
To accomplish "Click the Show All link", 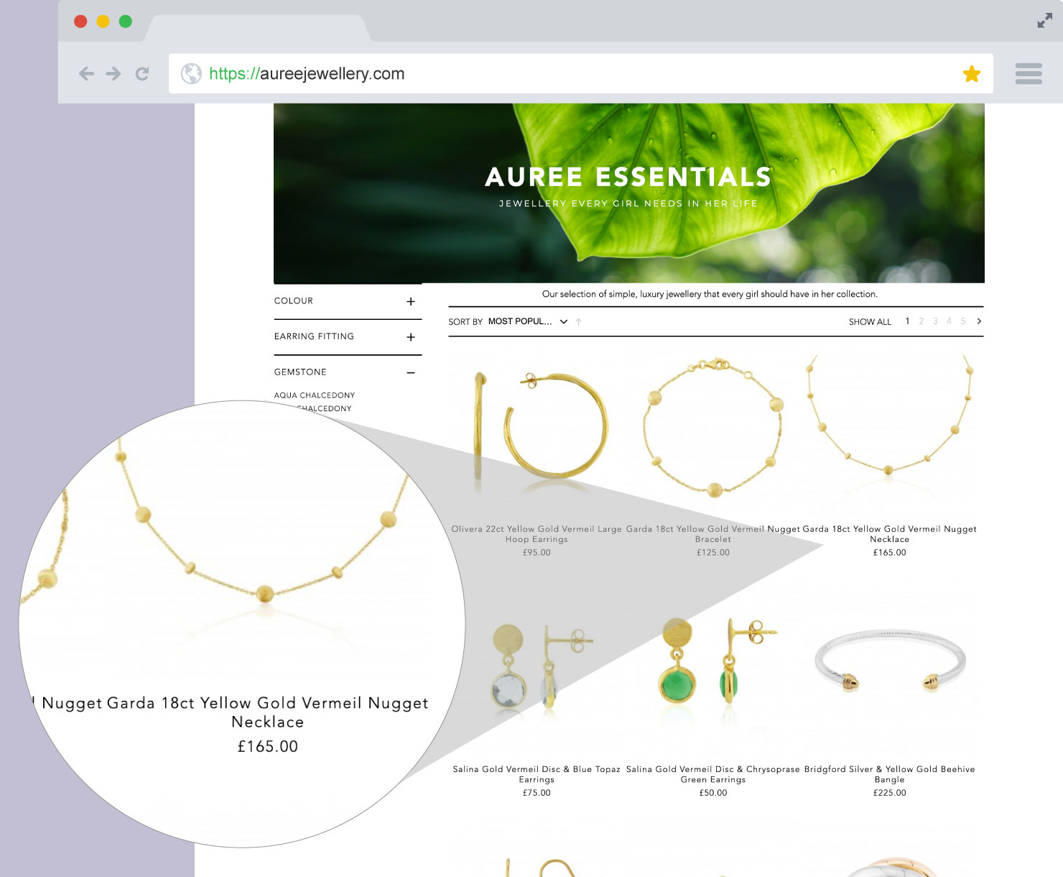I will (x=870, y=321).
